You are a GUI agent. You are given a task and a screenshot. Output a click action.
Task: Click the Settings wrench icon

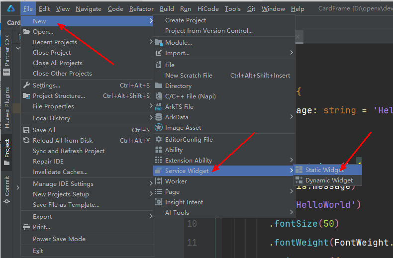(26, 85)
